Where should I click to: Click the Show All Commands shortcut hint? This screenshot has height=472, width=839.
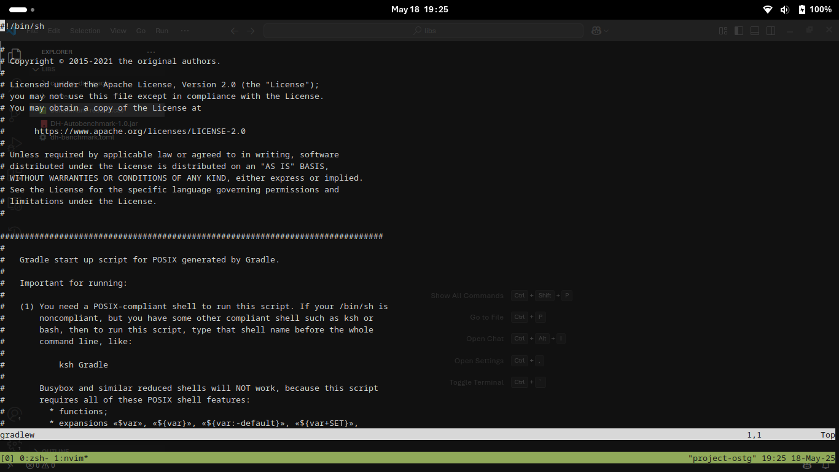501,296
